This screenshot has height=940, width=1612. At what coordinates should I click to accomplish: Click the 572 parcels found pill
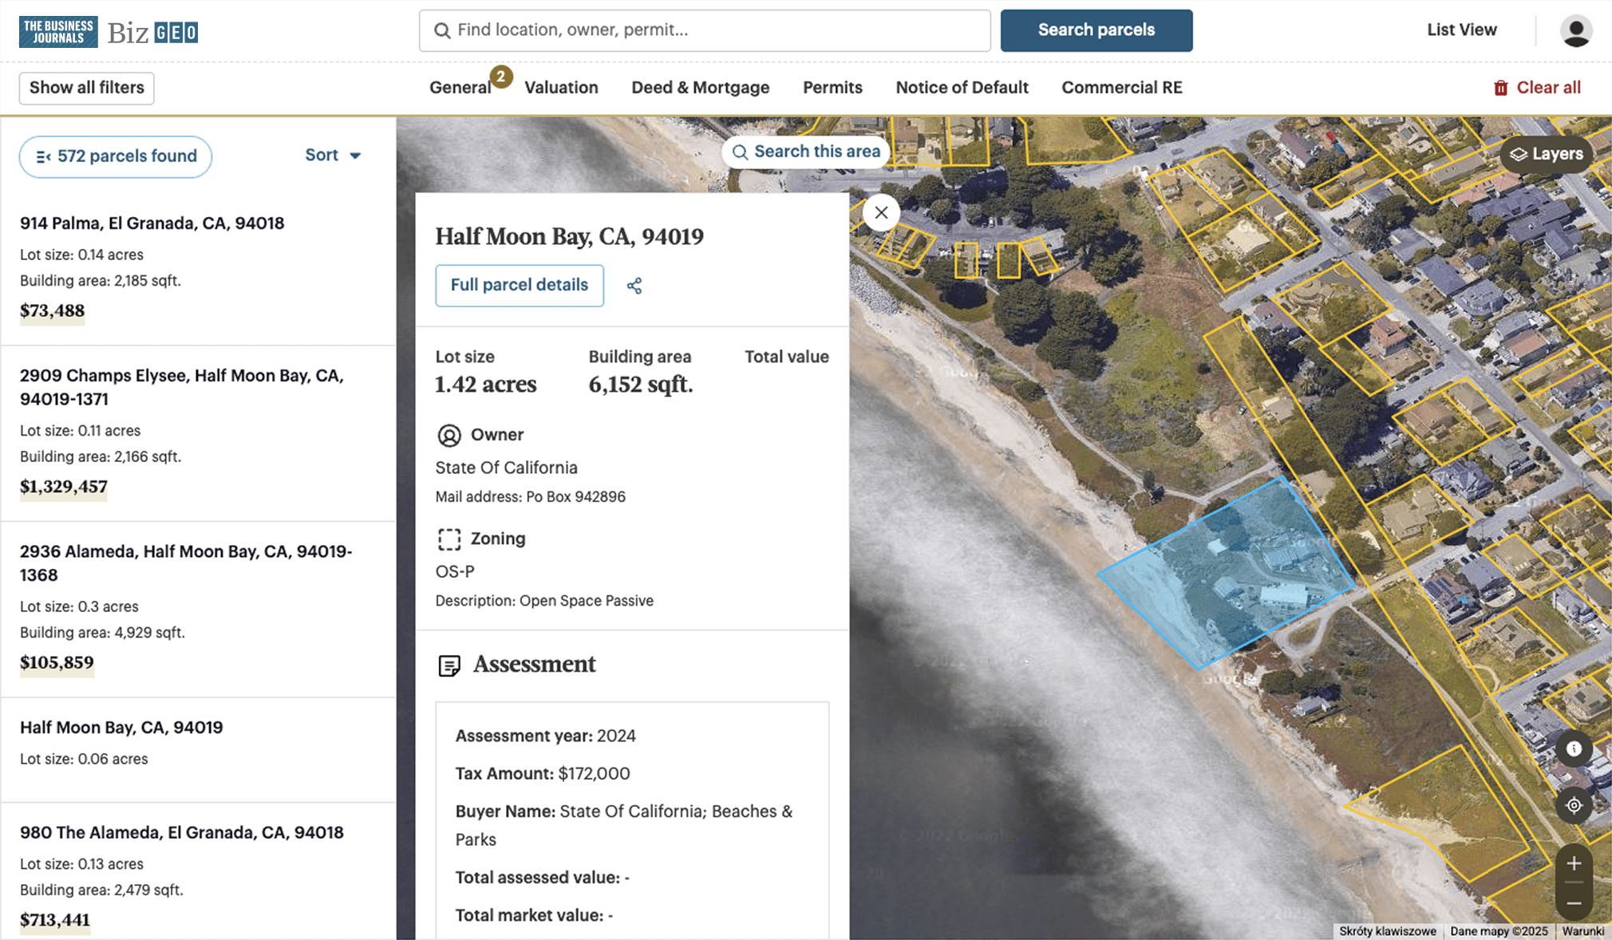(116, 156)
